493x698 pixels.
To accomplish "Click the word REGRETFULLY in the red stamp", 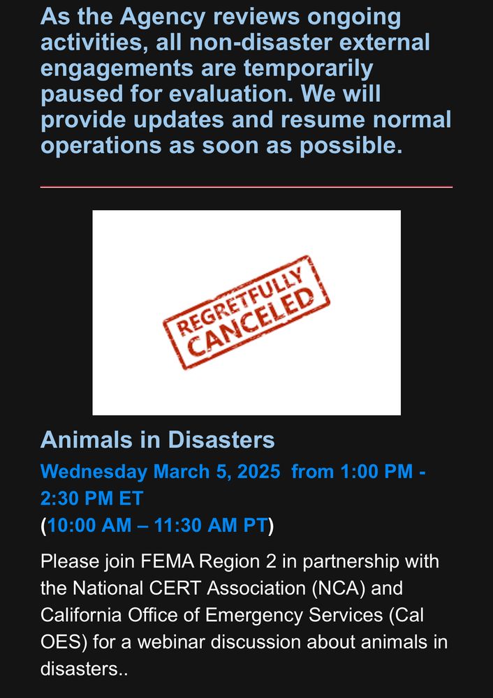I will click(x=242, y=300).
